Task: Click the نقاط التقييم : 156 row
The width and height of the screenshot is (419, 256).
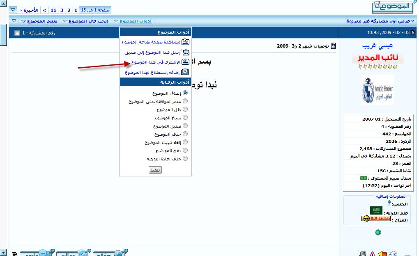Action: [377, 171]
